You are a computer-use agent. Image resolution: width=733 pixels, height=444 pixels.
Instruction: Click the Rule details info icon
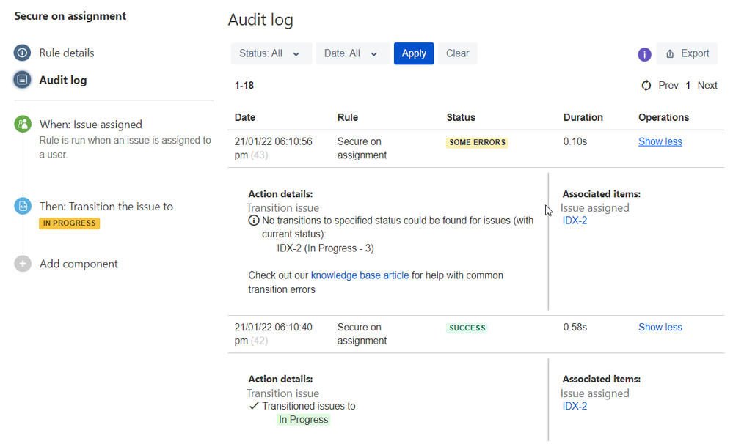(x=22, y=53)
